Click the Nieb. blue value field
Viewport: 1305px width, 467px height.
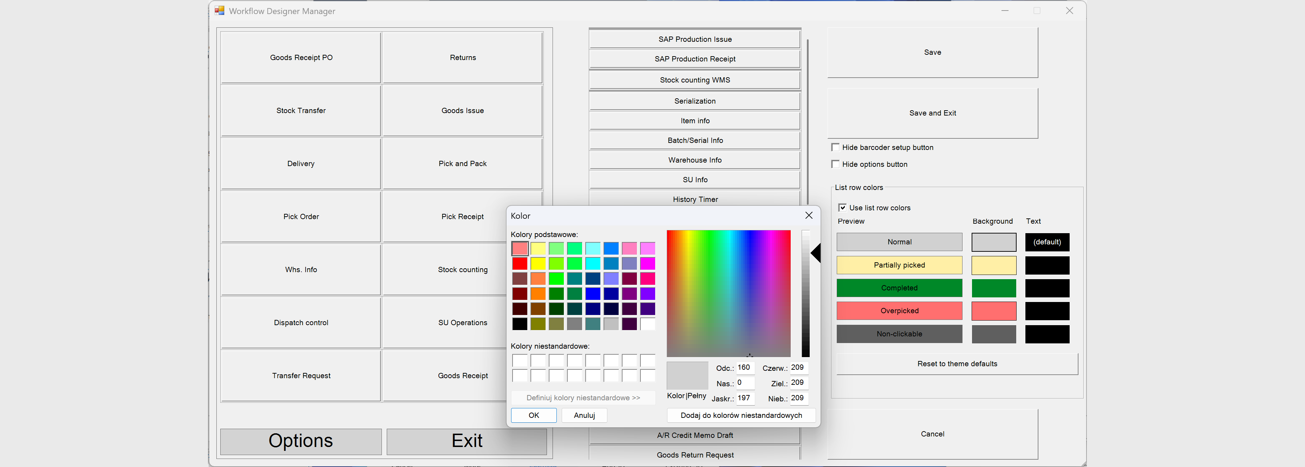[x=799, y=398]
